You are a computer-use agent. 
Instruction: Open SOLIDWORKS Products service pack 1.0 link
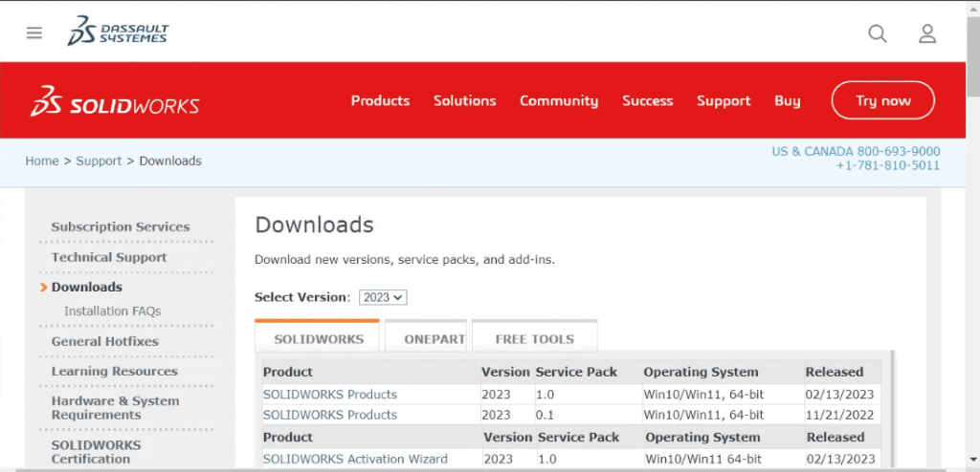coord(330,395)
